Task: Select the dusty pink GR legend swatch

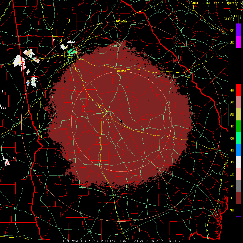Action: click(x=238, y=102)
